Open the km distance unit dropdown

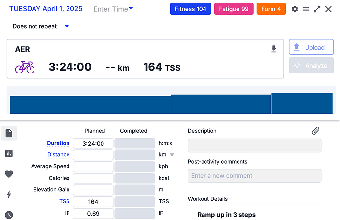[x=172, y=155]
